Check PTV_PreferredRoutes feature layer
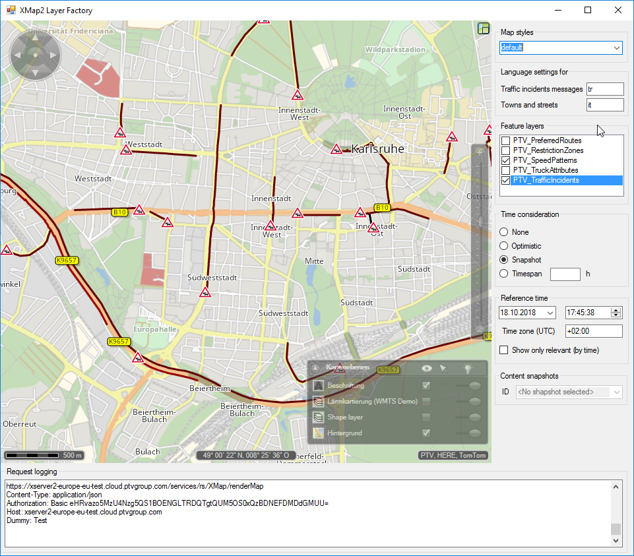Screen dimensions: 634x556 (x=505, y=140)
